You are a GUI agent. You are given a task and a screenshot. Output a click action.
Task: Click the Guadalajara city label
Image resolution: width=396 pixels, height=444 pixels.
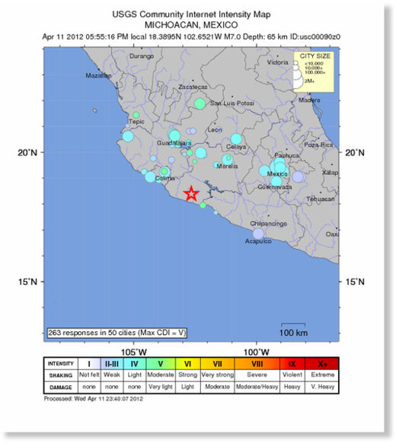click(x=174, y=143)
